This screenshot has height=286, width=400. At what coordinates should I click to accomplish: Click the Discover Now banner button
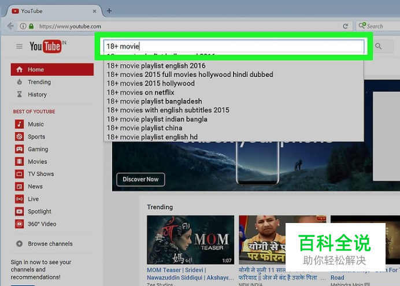coord(140,180)
